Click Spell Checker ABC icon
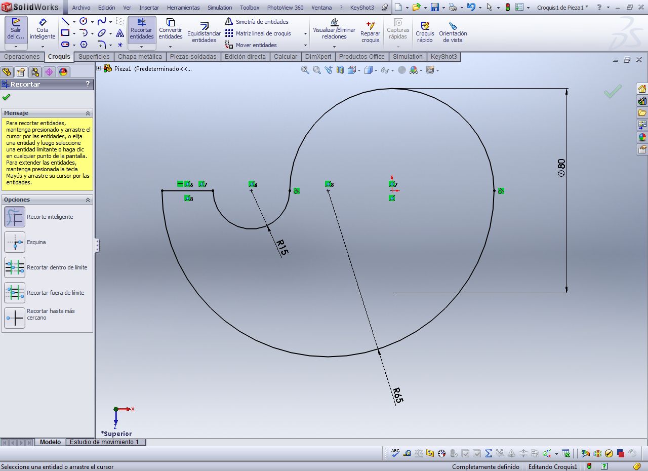Image resolution: width=648 pixels, height=471 pixels. click(x=395, y=453)
